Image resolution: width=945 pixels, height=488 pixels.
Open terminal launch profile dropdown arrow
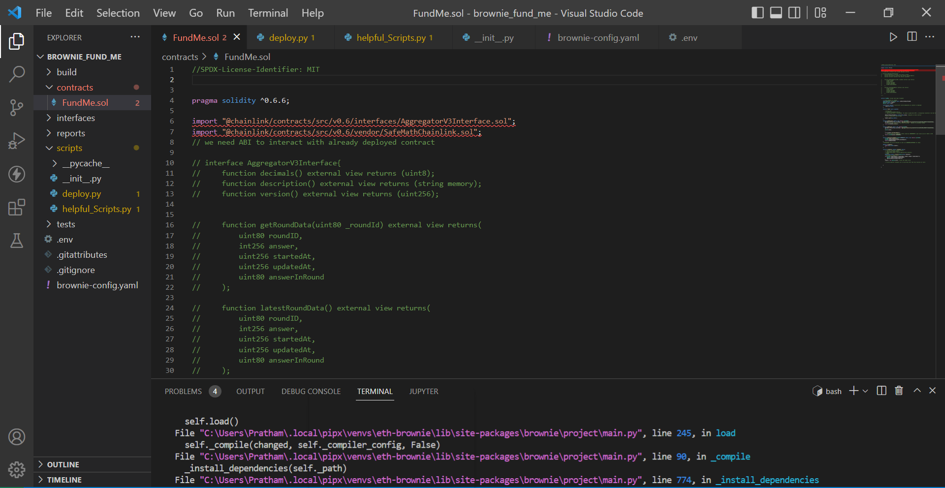(865, 391)
